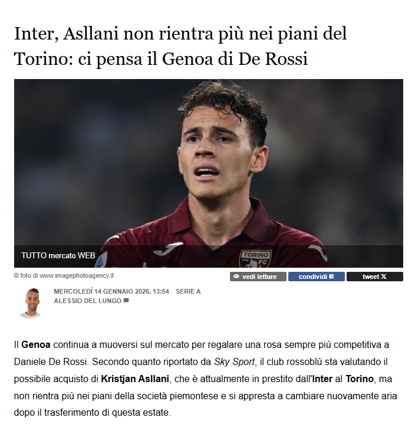Click the copyright symbol before foto credit

tap(17, 276)
